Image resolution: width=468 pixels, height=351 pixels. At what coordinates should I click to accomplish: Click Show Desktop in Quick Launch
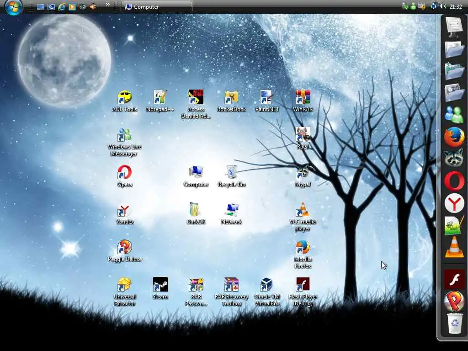(41, 6)
